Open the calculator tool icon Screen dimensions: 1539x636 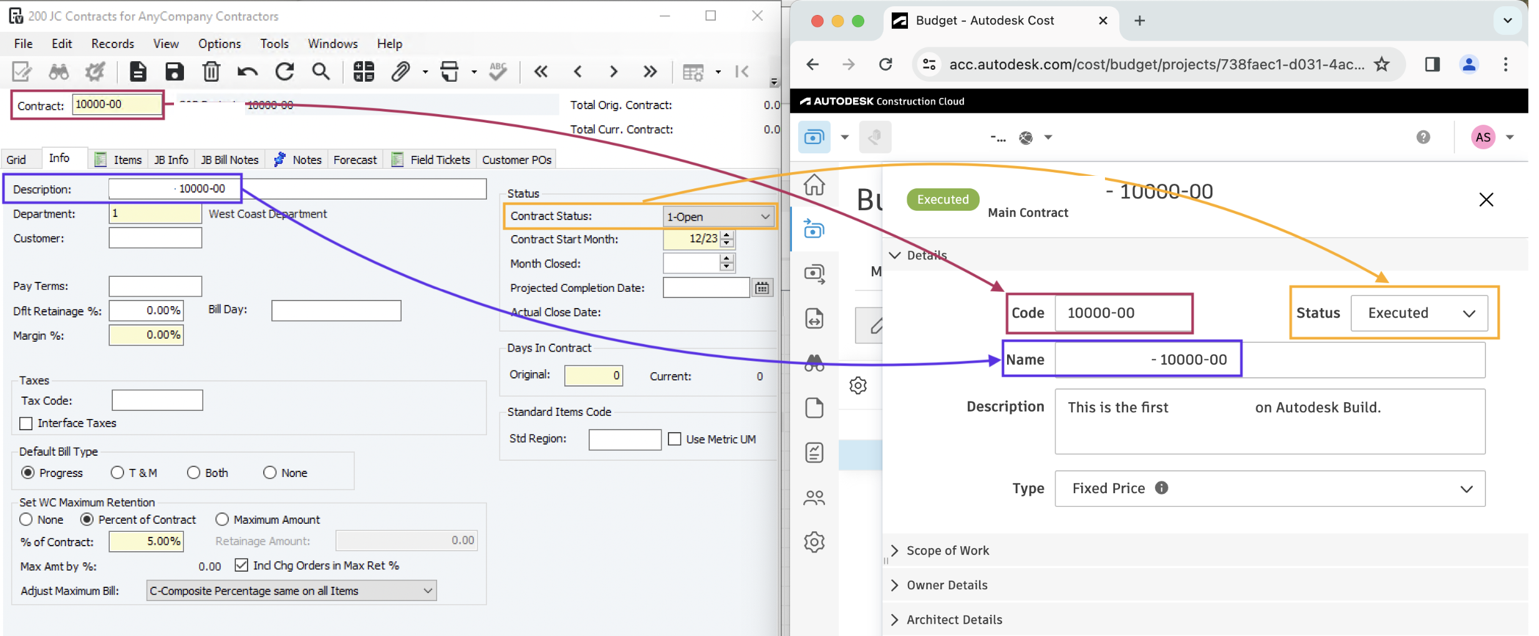pyautogui.click(x=364, y=72)
